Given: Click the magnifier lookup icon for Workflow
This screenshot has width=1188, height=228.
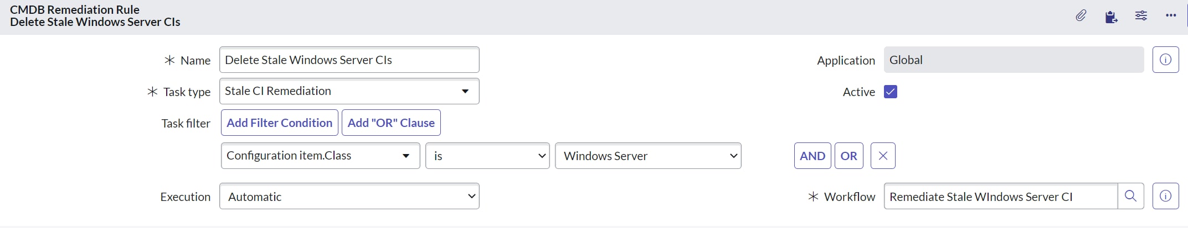Looking at the screenshot, I should point(1131,196).
